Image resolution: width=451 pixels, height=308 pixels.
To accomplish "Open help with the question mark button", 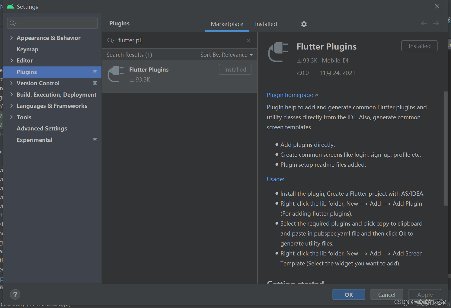I will coord(15,294).
